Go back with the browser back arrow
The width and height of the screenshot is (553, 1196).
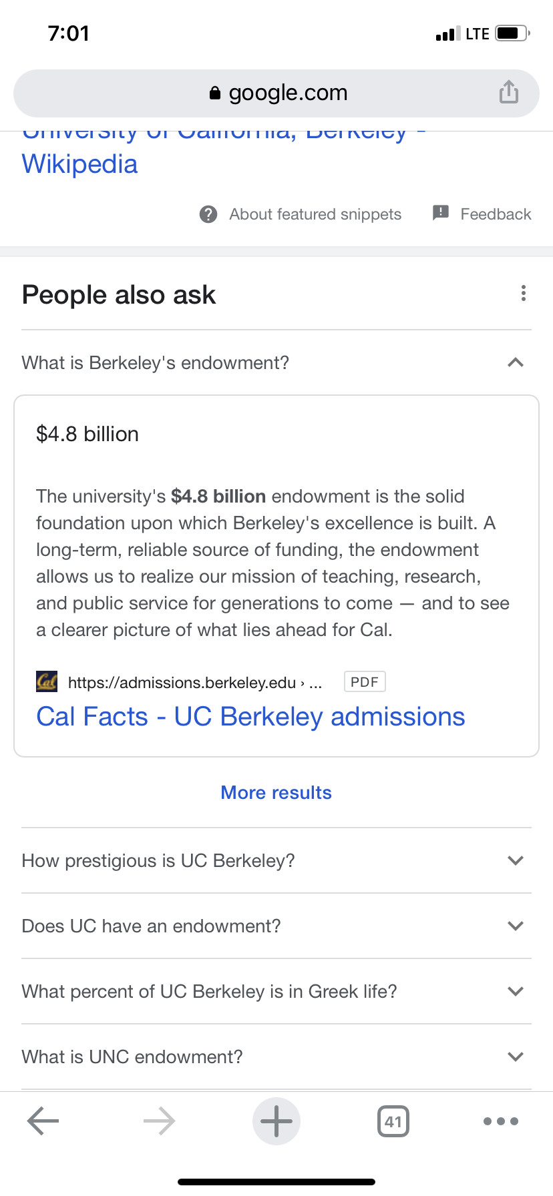[x=43, y=1121]
